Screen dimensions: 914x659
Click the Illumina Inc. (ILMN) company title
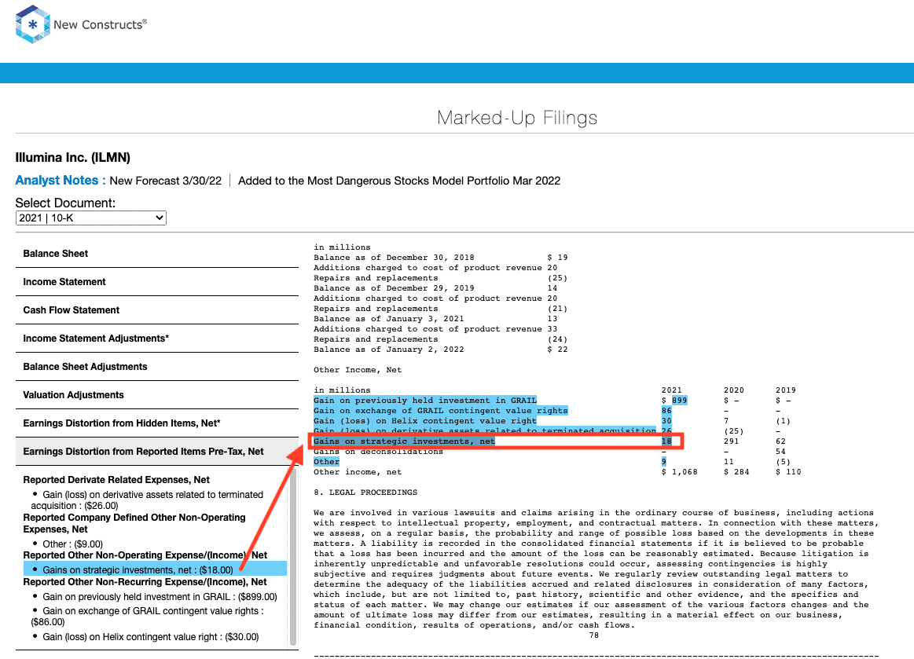[73, 157]
